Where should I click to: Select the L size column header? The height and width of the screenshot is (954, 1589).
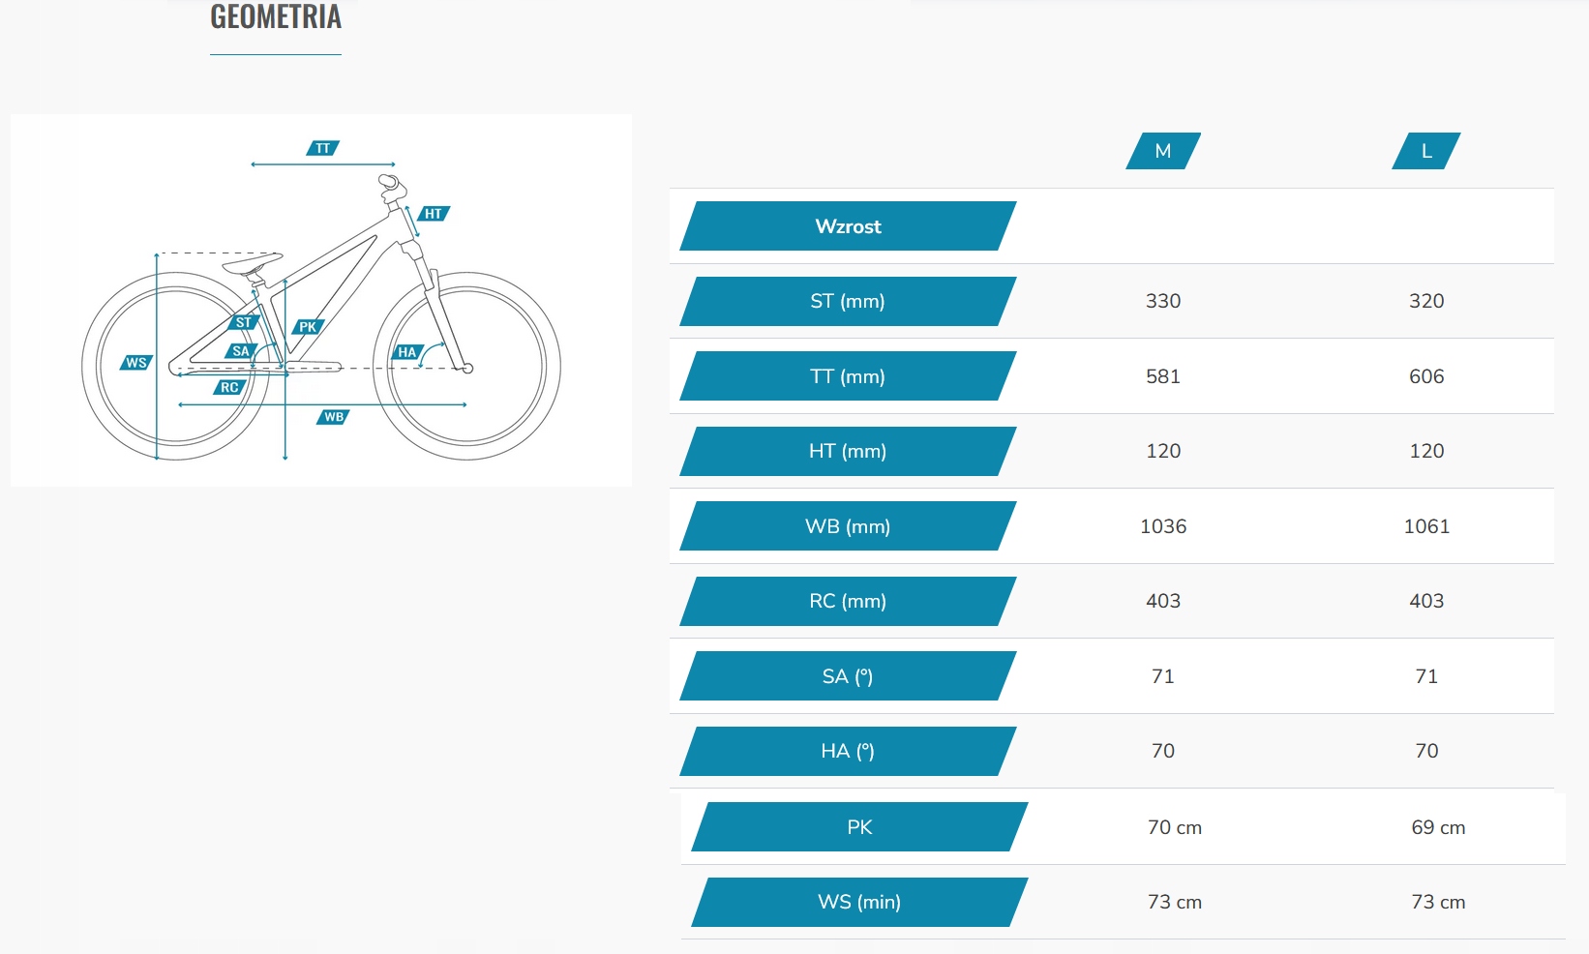pyautogui.click(x=1426, y=151)
